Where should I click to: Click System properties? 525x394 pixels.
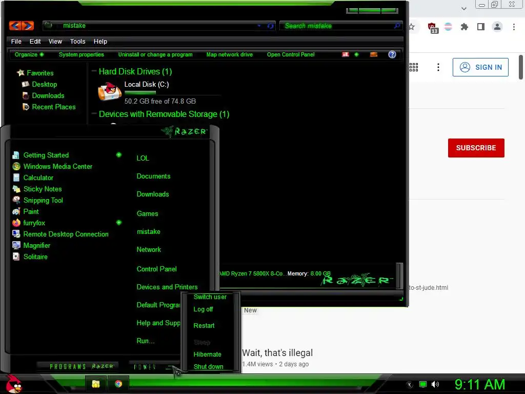82,54
